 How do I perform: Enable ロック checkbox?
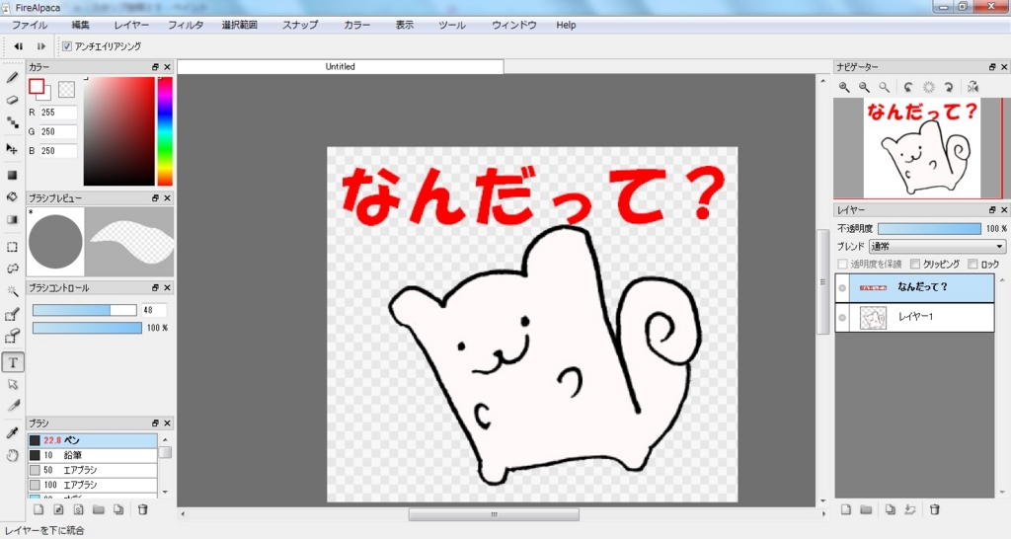pyautogui.click(x=972, y=264)
